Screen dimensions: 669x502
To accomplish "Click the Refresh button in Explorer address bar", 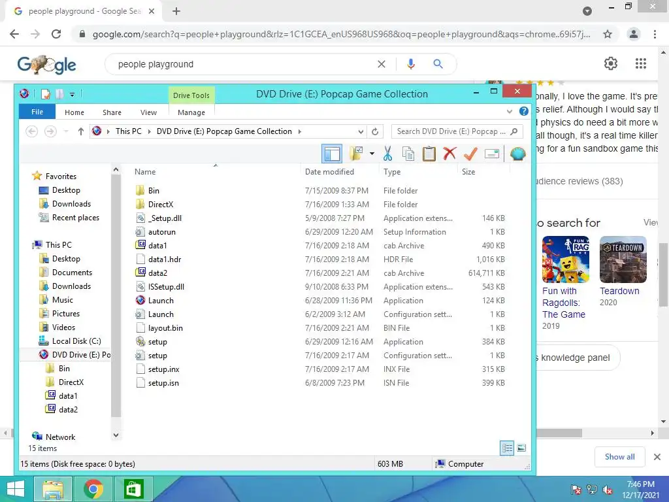I will 375,131.
